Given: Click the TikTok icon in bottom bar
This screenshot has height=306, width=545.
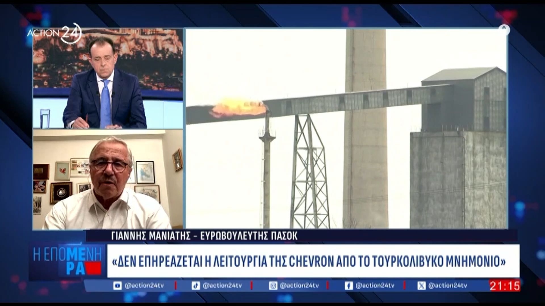Looking at the screenshot, I should pyautogui.click(x=196, y=285).
